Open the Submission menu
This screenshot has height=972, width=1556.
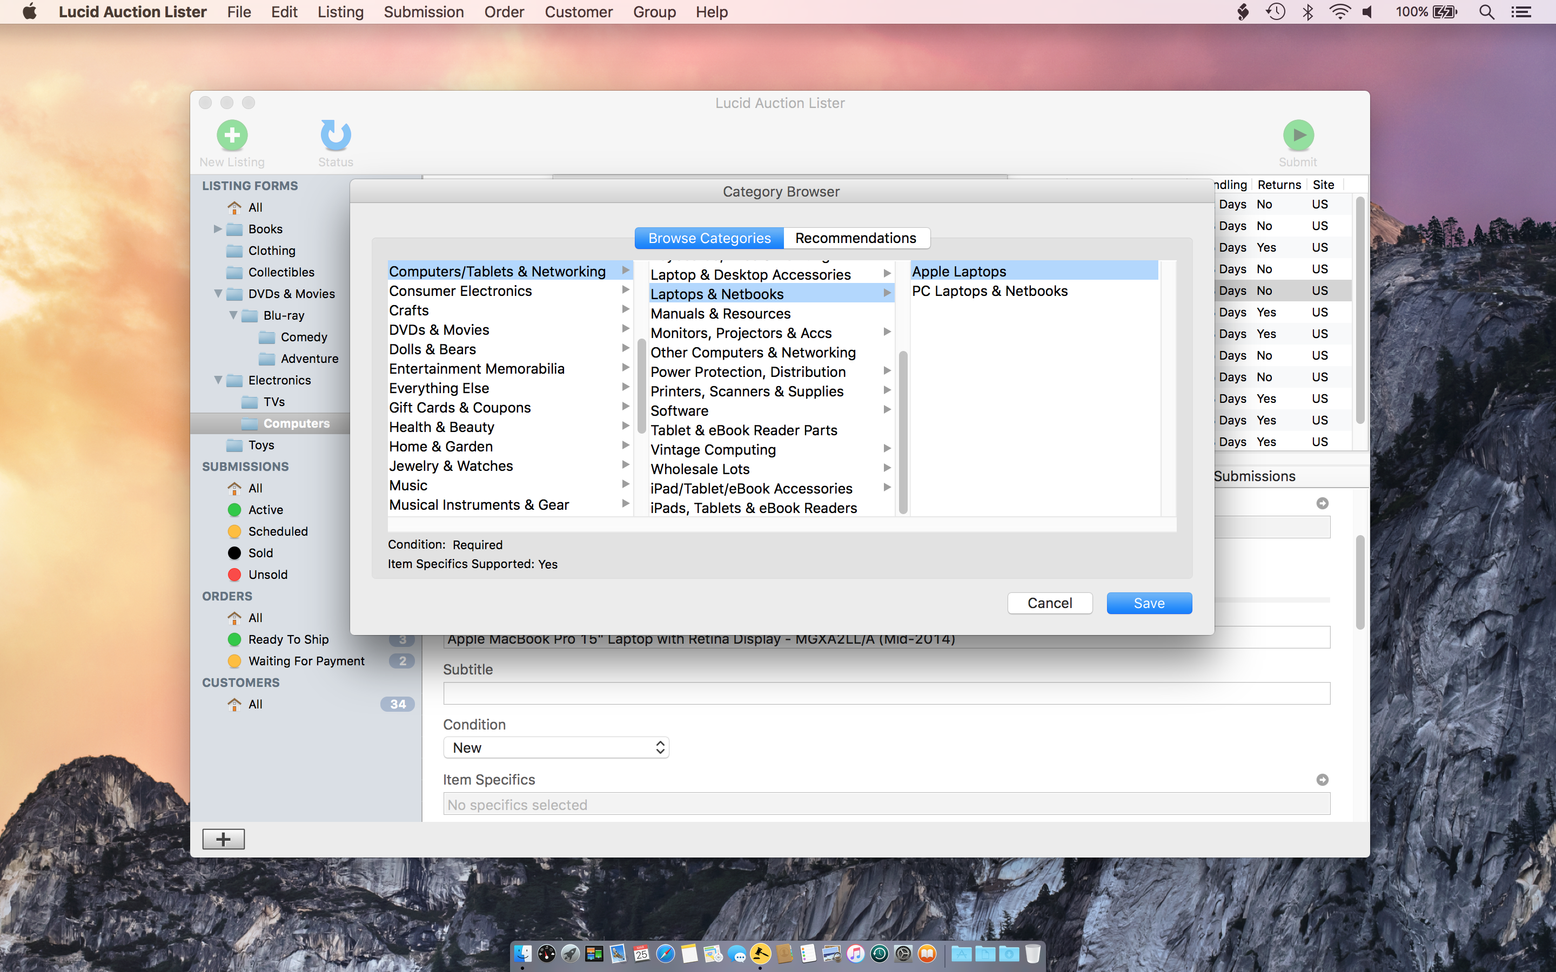click(x=424, y=12)
